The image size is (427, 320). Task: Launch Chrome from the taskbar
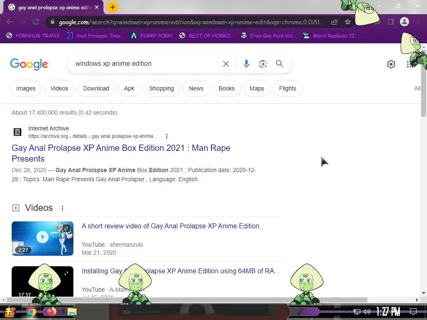coord(31,312)
